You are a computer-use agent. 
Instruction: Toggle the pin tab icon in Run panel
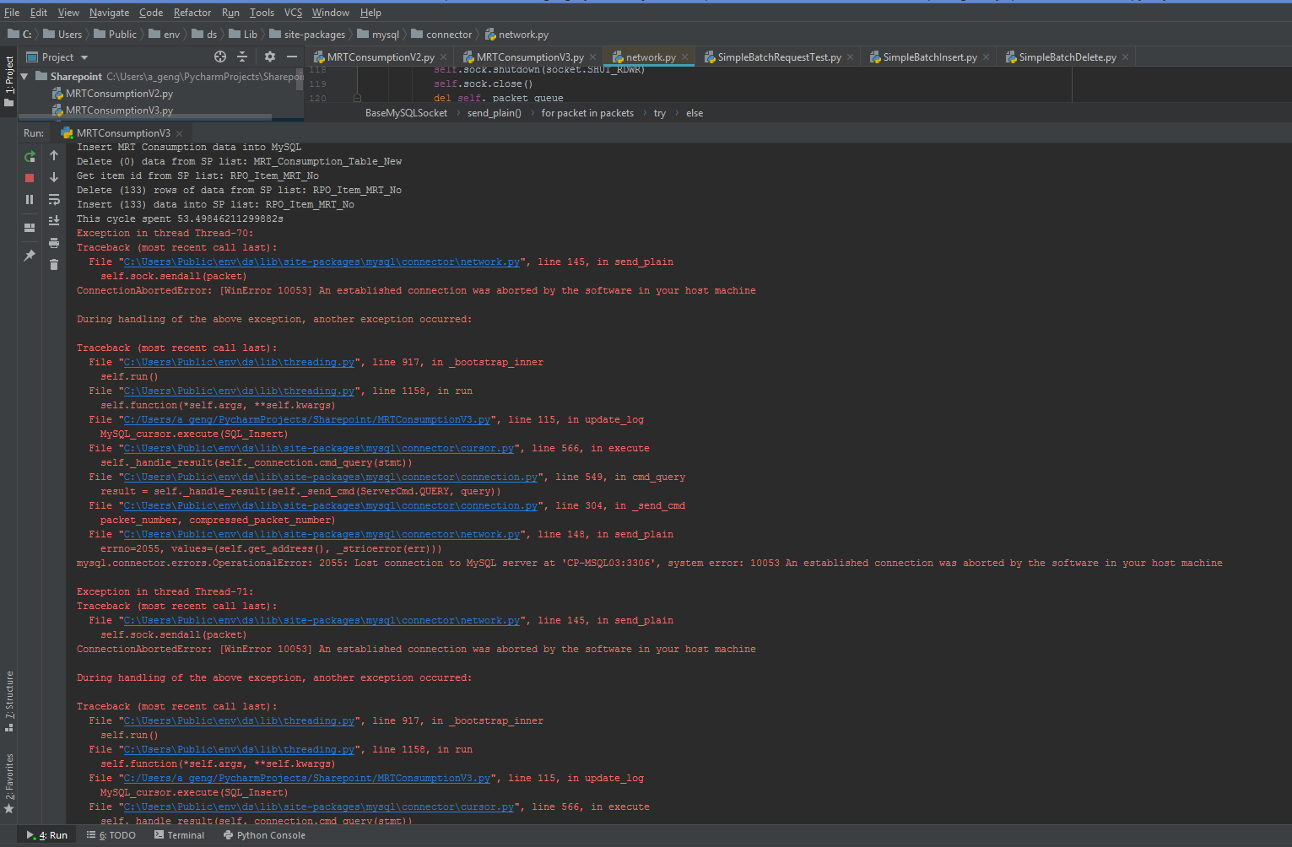30,255
